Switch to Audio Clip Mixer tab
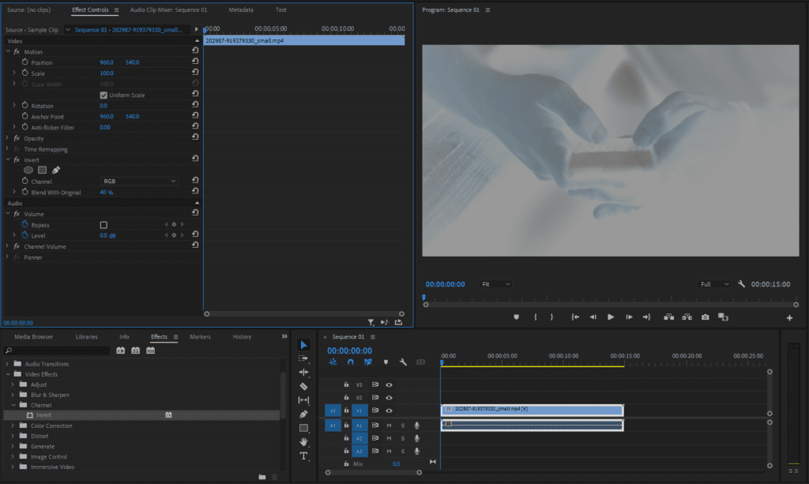This screenshot has width=809, height=484. 169,9
